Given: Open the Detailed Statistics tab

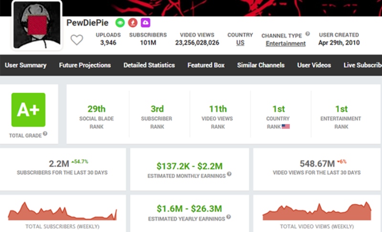Looking at the screenshot, I should 149,65.
